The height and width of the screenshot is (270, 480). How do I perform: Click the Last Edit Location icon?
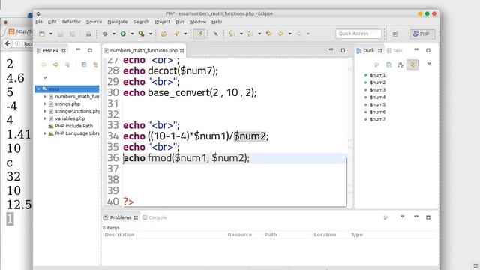pos(269,34)
